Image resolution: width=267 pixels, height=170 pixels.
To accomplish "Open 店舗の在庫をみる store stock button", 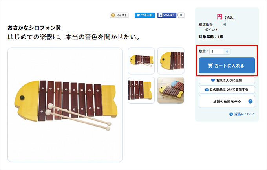I will pyautogui.click(x=227, y=101).
